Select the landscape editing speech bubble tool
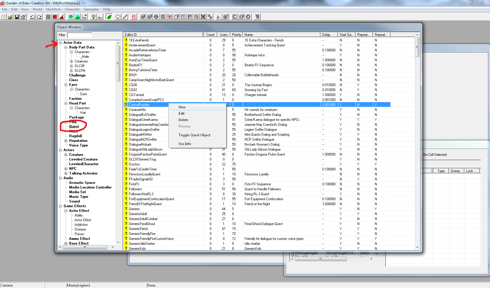490x288 pixels. click(118, 17)
